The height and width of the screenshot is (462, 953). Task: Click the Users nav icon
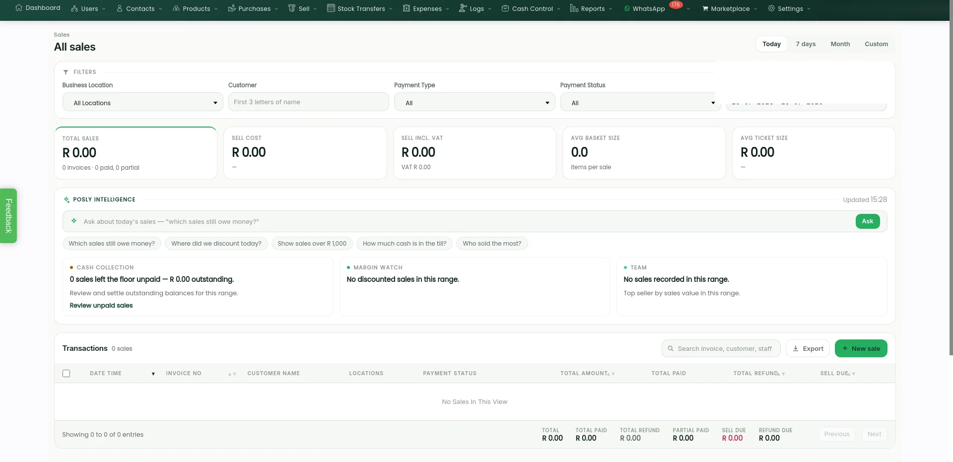74,8
